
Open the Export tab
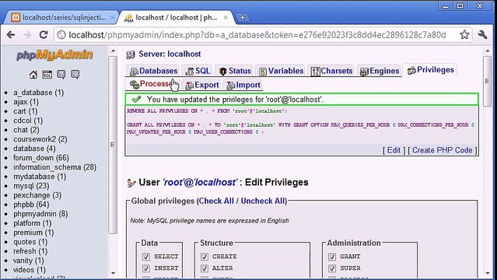(202, 85)
